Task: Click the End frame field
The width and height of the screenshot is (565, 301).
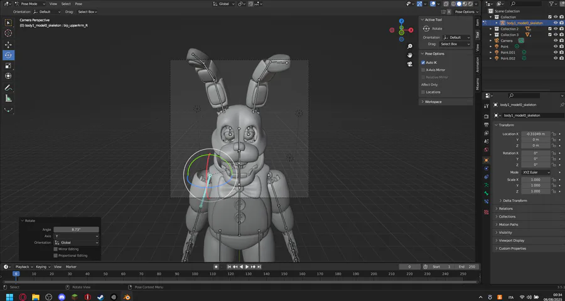Action: [x=468, y=267]
